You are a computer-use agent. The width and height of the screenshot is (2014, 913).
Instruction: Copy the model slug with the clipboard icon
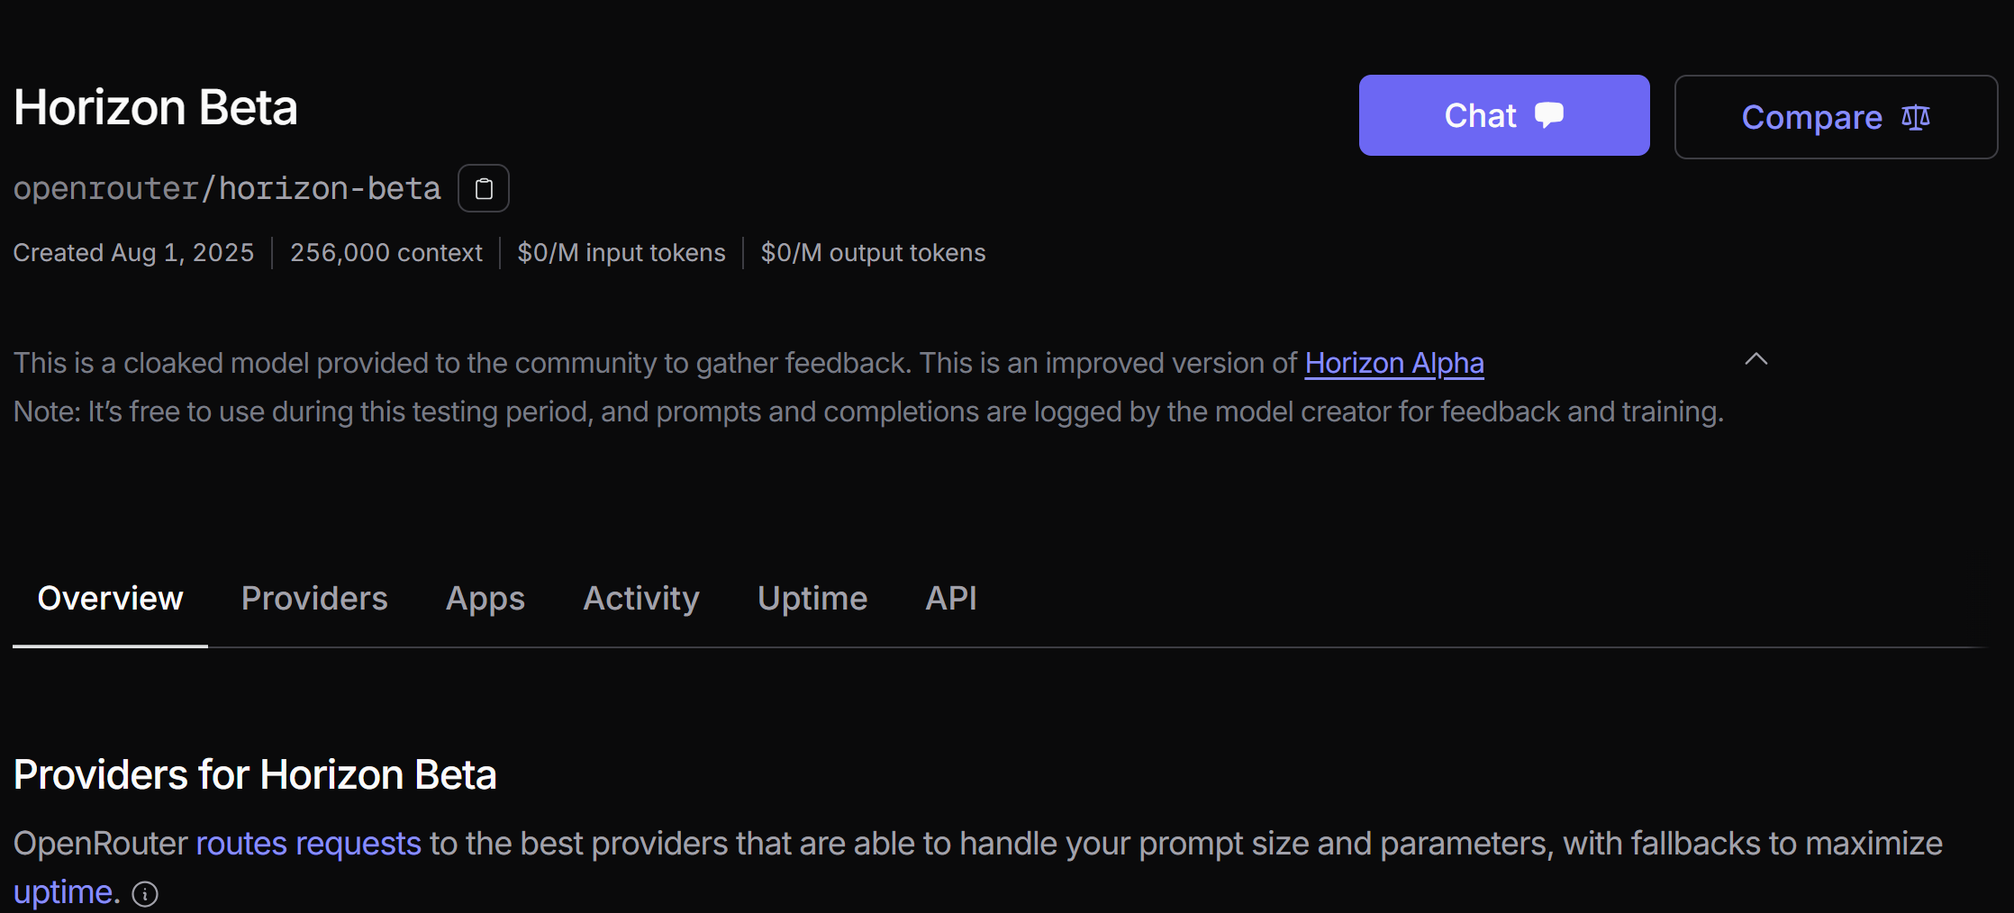coord(484,189)
